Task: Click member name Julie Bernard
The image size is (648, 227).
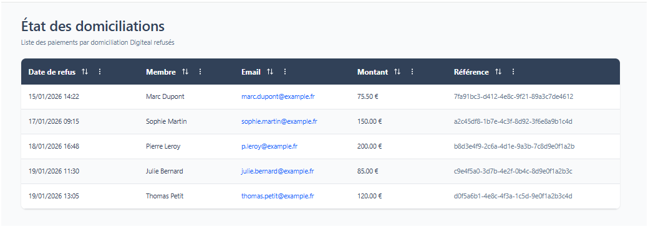Action: coord(165,172)
